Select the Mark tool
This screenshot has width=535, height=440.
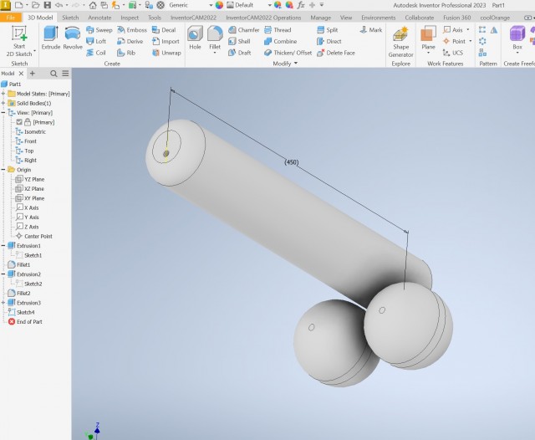pos(371,30)
